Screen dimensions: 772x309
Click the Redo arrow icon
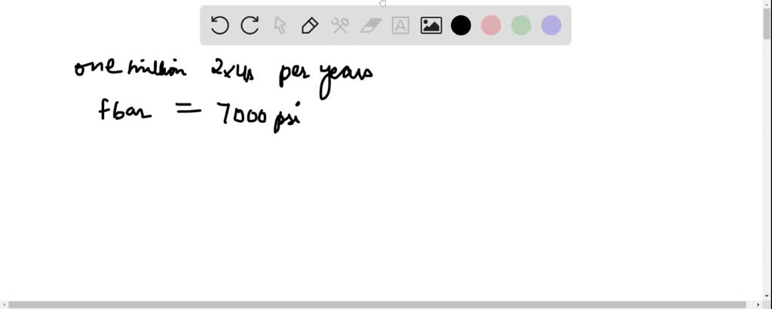tap(250, 26)
